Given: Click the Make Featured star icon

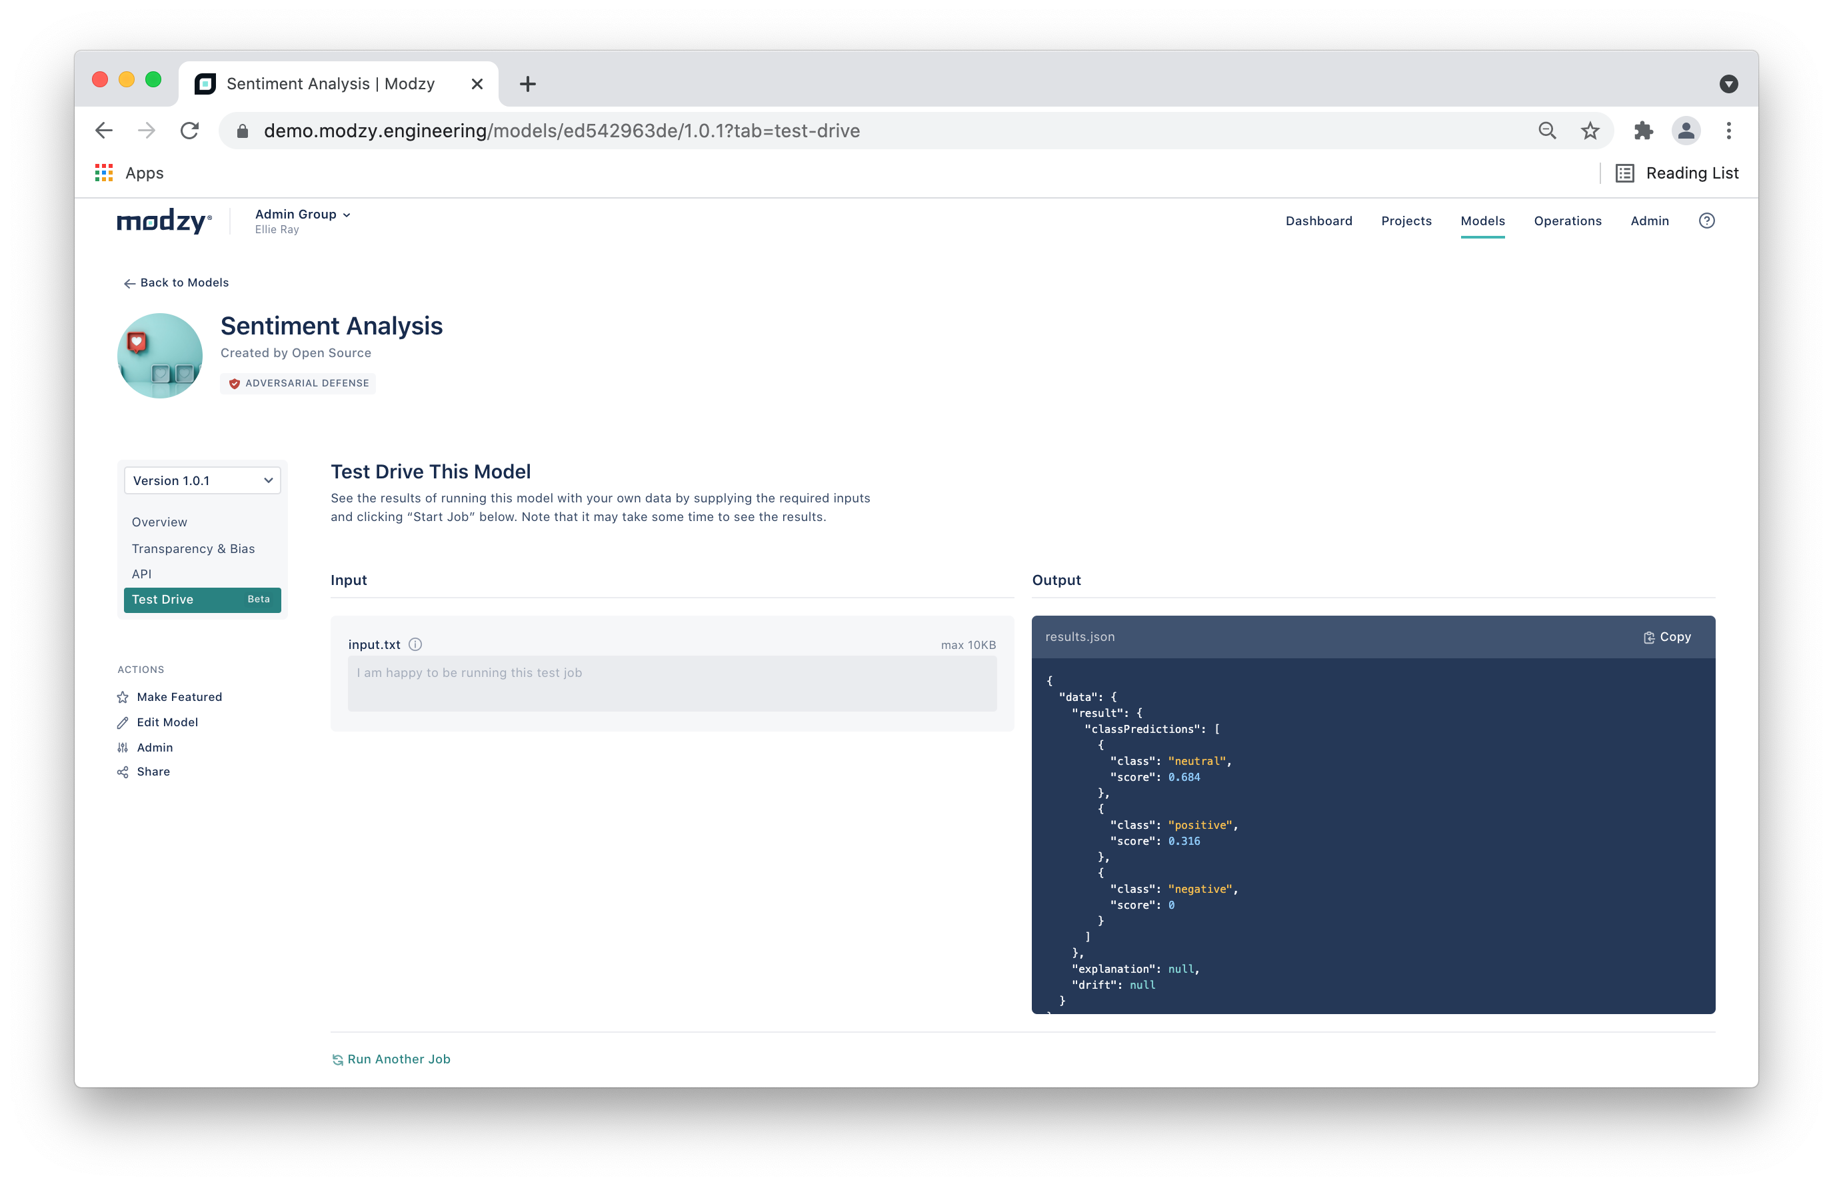Looking at the screenshot, I should click(123, 698).
